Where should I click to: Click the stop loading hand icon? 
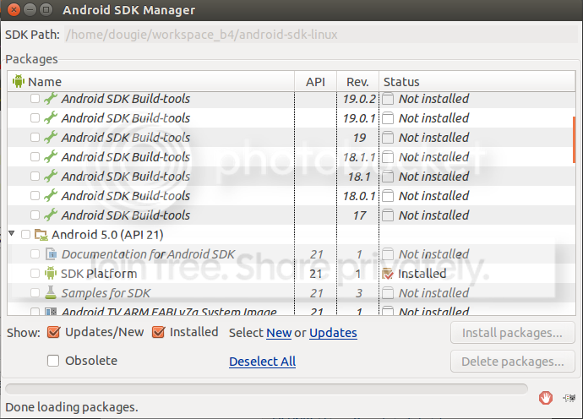click(547, 398)
